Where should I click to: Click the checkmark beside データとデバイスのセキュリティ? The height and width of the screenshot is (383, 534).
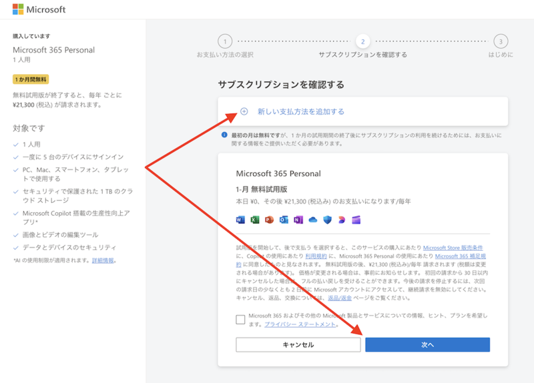[x=15, y=248]
